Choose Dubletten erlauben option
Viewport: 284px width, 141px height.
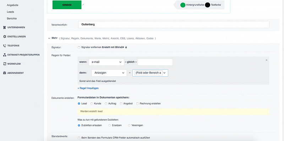click(x=79, y=125)
